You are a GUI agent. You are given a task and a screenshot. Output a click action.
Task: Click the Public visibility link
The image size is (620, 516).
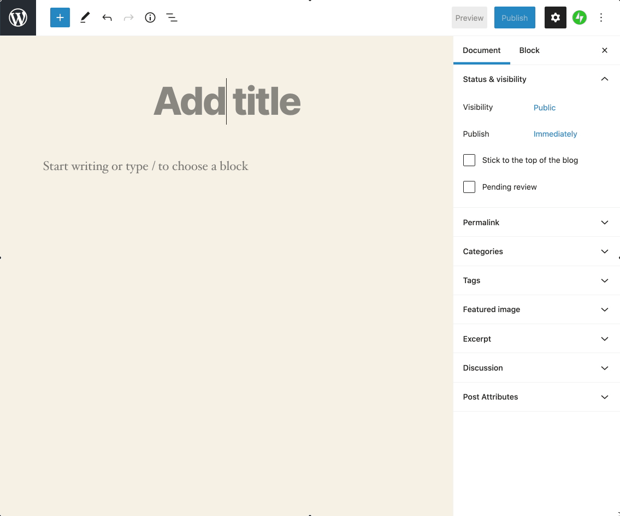[x=544, y=108]
